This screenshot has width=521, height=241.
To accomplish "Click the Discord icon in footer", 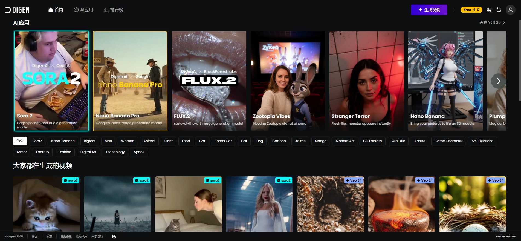I will tap(114, 237).
